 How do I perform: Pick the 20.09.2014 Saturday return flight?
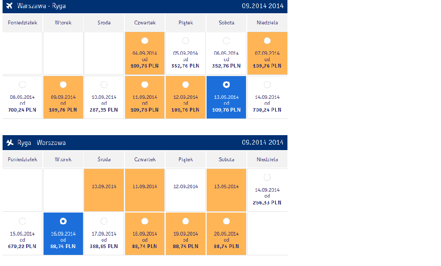(x=226, y=221)
